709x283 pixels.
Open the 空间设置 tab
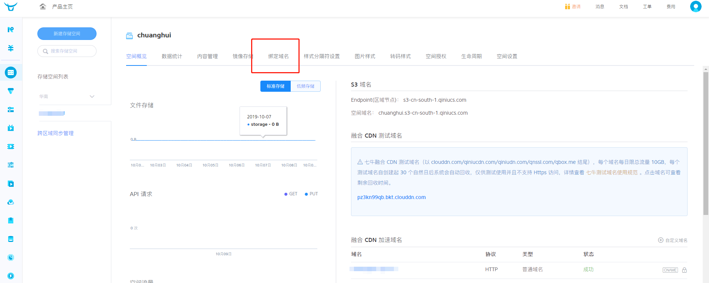(507, 56)
